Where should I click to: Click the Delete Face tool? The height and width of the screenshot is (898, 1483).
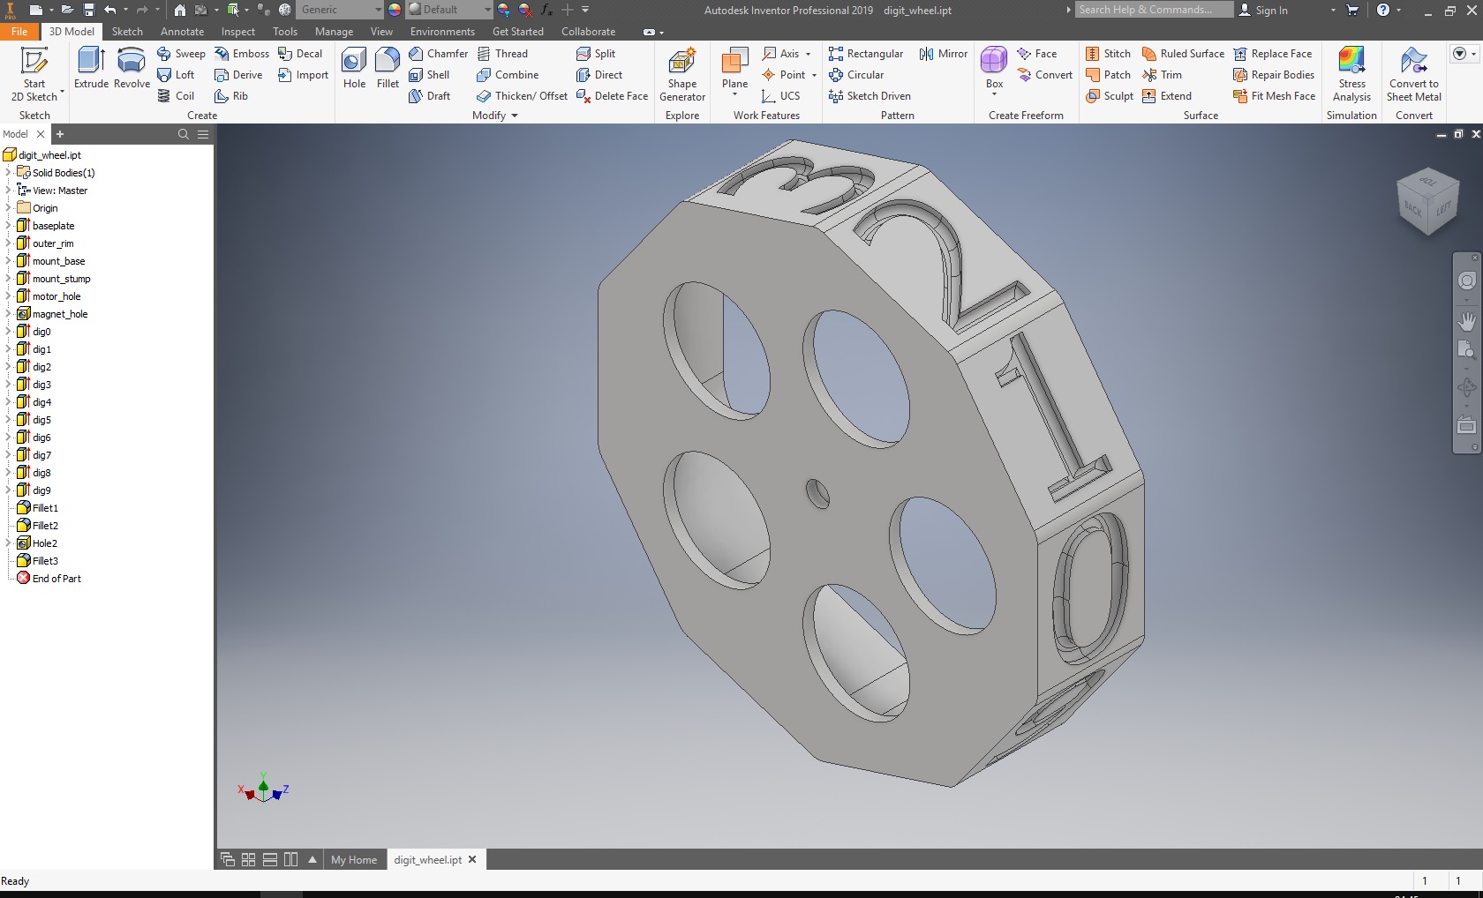click(x=612, y=96)
